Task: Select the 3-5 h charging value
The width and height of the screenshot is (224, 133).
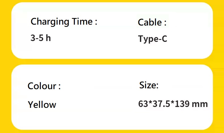Action: coord(41,38)
